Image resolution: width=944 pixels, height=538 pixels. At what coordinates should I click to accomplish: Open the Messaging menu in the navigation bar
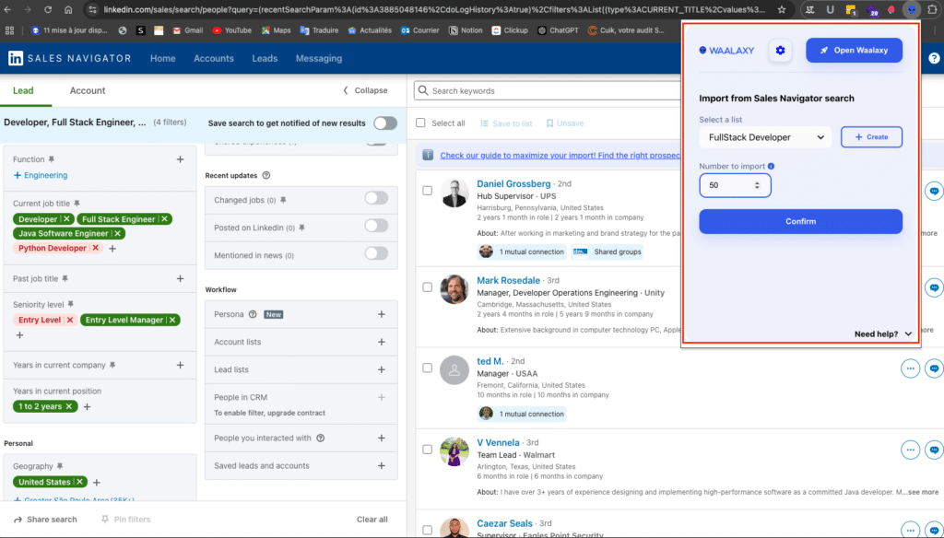click(318, 58)
